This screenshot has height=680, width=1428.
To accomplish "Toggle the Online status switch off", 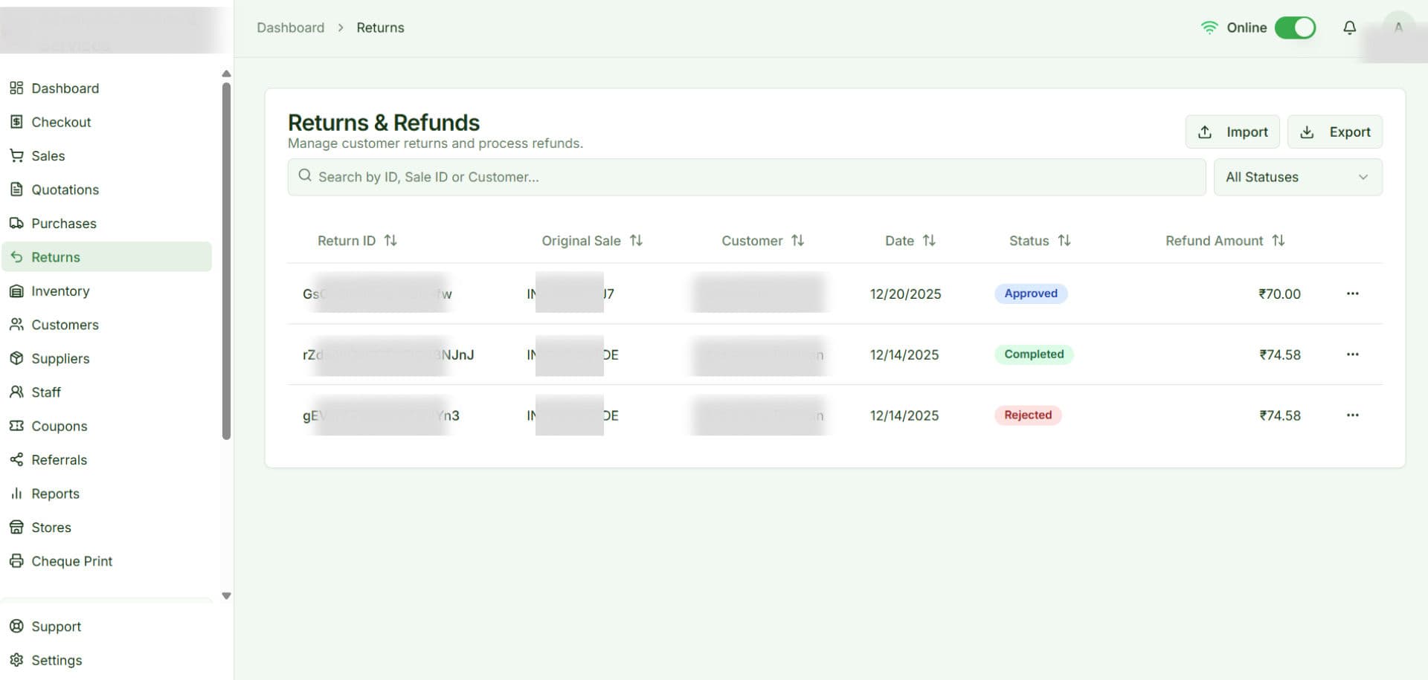I will click(x=1295, y=27).
